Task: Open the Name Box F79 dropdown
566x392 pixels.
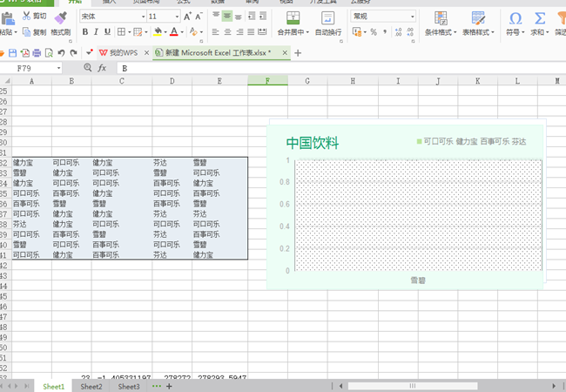Action: pyautogui.click(x=58, y=68)
